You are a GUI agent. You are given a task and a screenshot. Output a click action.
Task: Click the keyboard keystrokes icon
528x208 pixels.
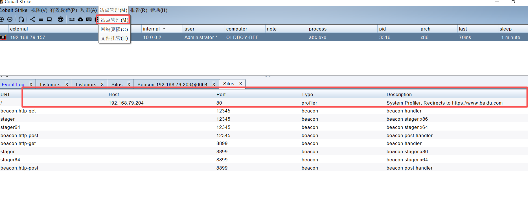coord(89,19)
